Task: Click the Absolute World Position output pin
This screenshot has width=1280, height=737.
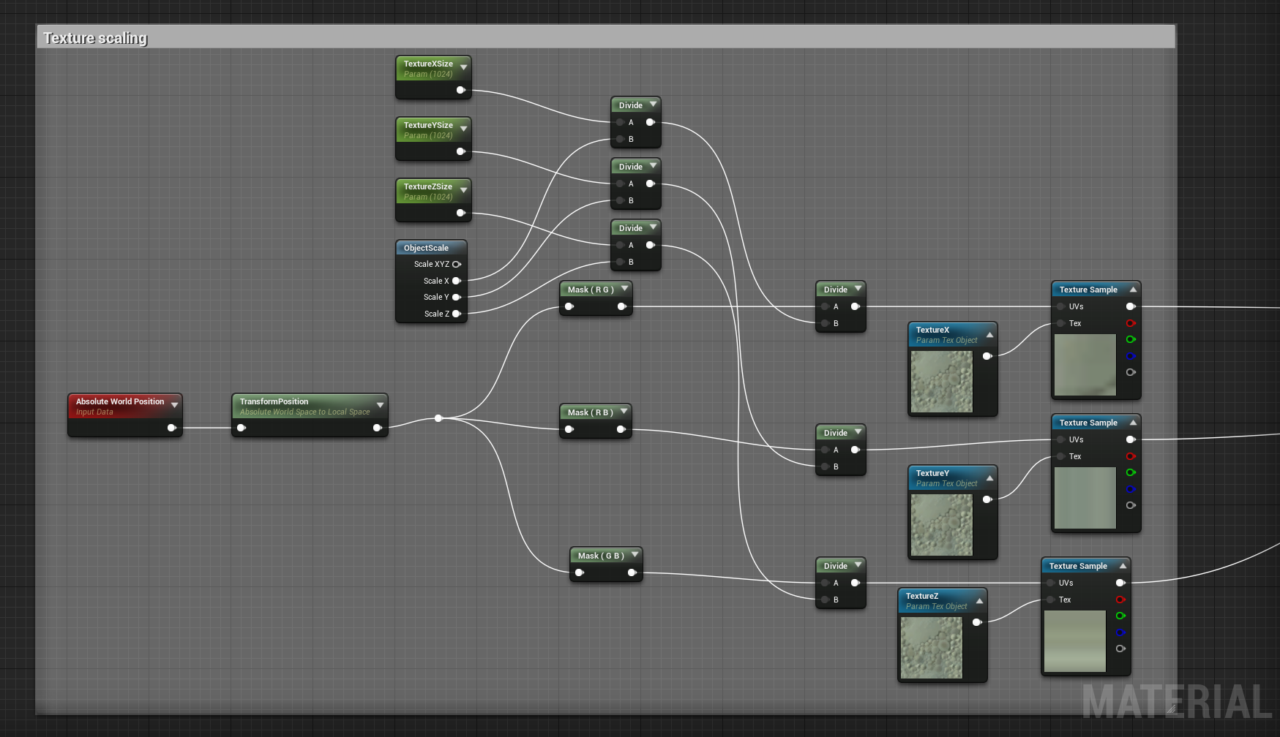Action: [x=173, y=428]
